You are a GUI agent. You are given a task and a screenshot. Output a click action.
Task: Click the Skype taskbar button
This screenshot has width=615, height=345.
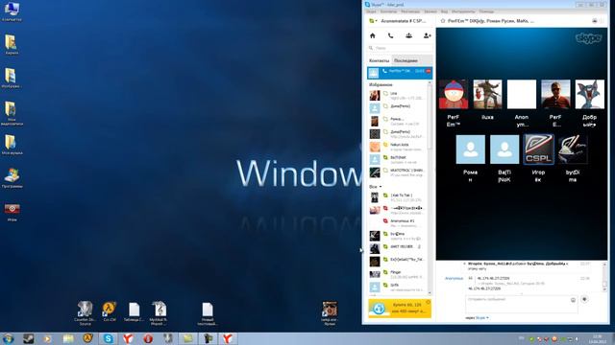(109, 338)
